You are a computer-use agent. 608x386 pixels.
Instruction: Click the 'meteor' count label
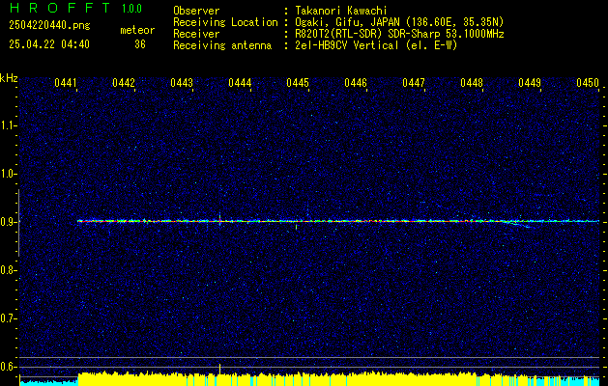coord(137,30)
